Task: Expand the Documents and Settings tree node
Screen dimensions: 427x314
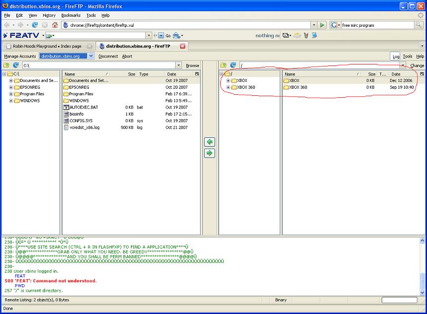Action: (11, 81)
